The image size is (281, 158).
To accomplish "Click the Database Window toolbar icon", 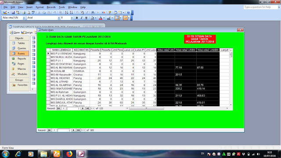I will click(115, 13).
